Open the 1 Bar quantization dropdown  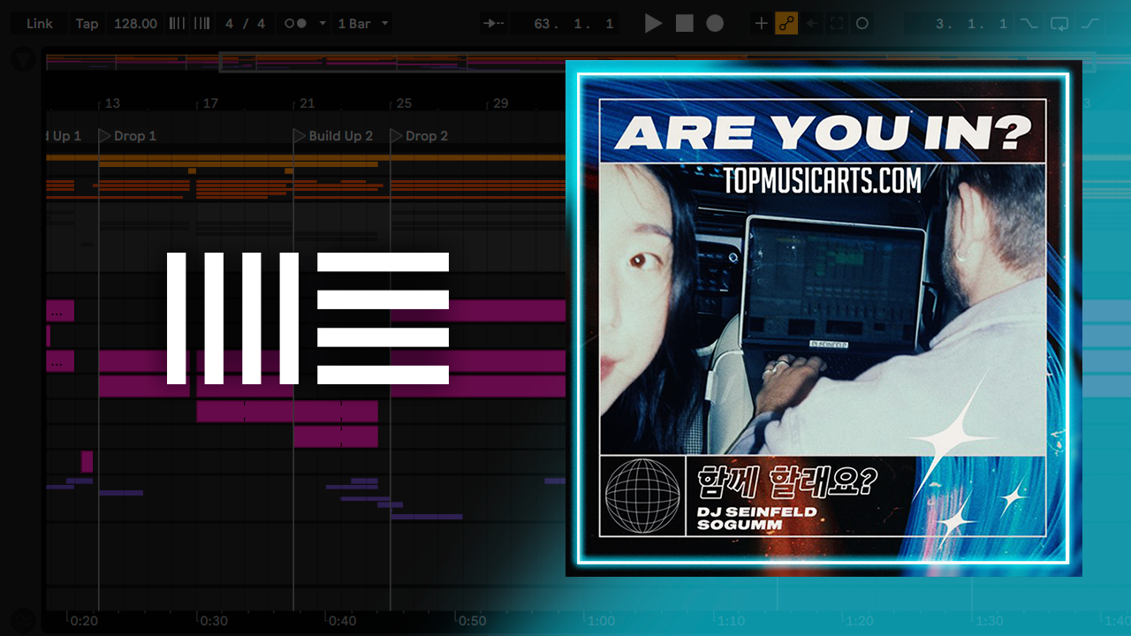(362, 24)
